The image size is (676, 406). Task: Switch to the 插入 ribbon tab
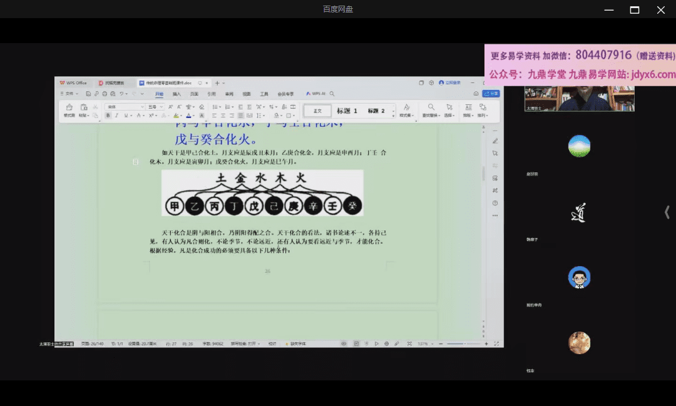[x=176, y=94]
